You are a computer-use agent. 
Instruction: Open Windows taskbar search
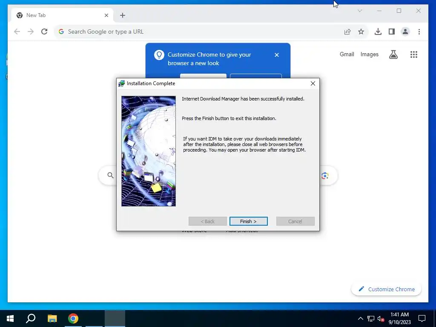click(31, 318)
